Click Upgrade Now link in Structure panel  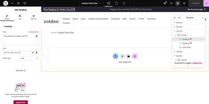tap(197, 63)
